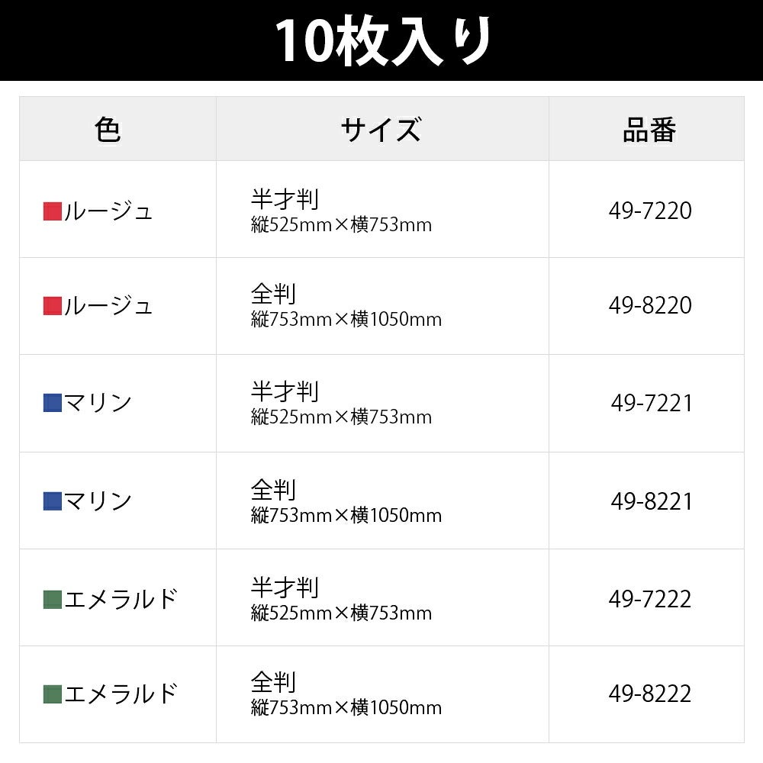Select product number 49-8220
763x763 pixels.
650,305
